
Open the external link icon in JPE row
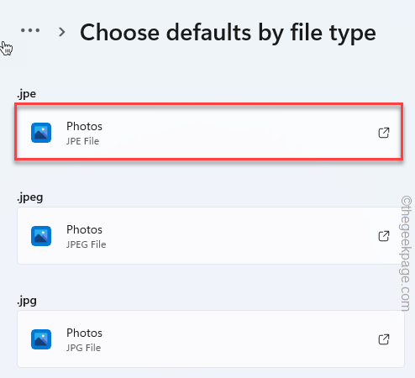click(384, 133)
